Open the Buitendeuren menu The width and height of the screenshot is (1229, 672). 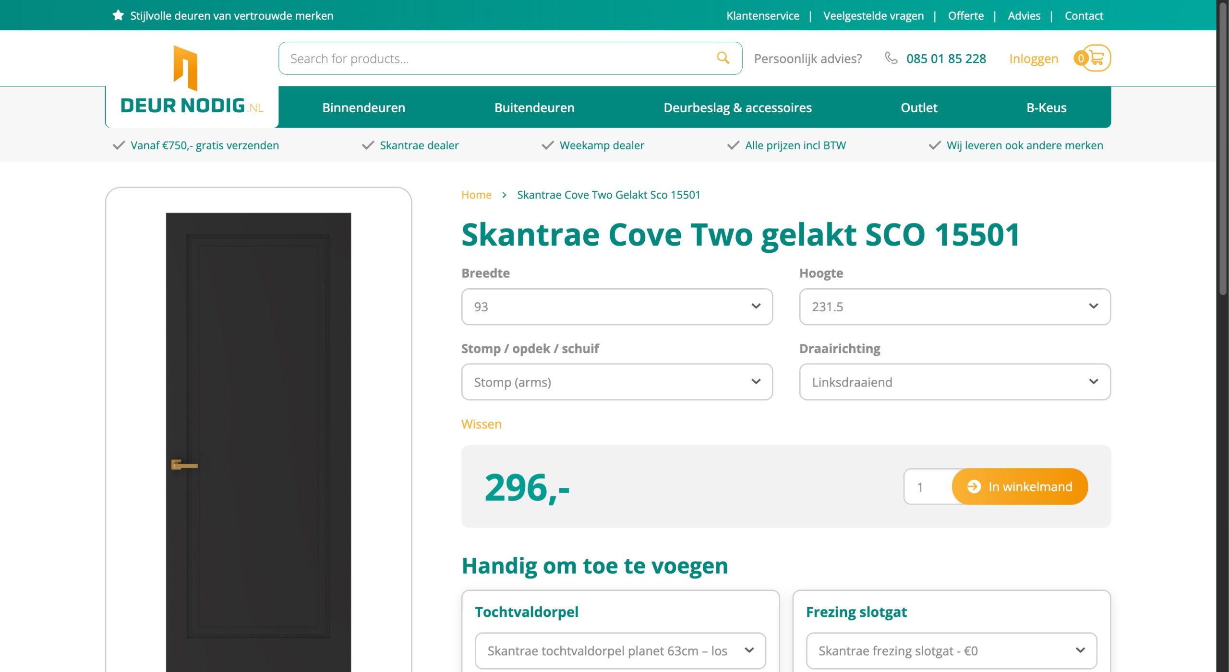tap(534, 107)
